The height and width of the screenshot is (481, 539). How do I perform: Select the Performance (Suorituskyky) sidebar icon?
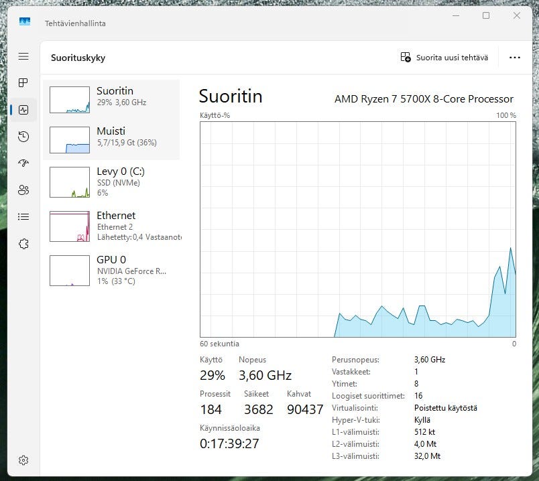click(23, 110)
